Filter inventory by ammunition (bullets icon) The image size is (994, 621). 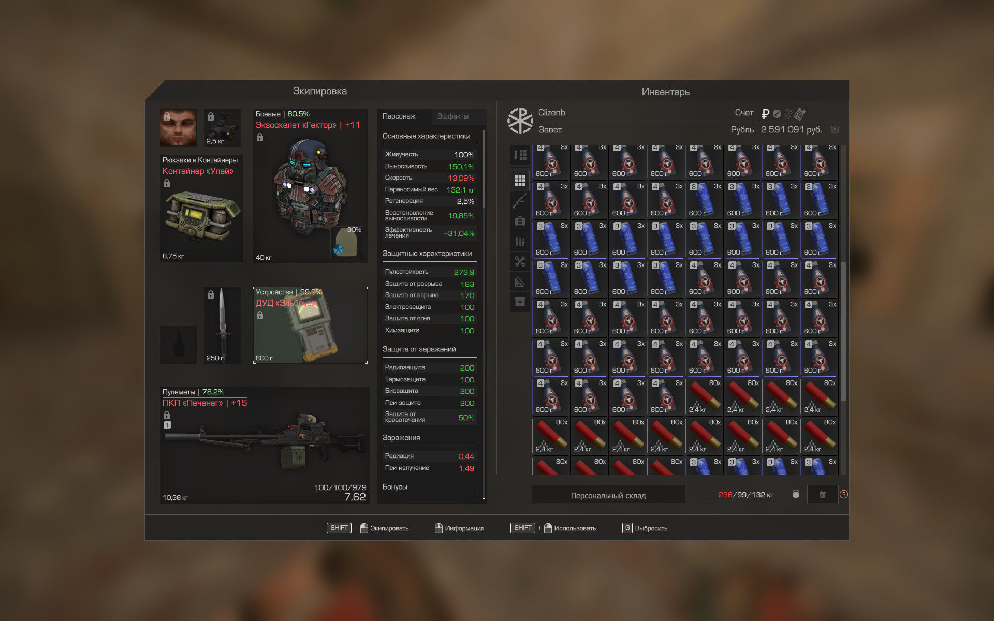(x=520, y=241)
